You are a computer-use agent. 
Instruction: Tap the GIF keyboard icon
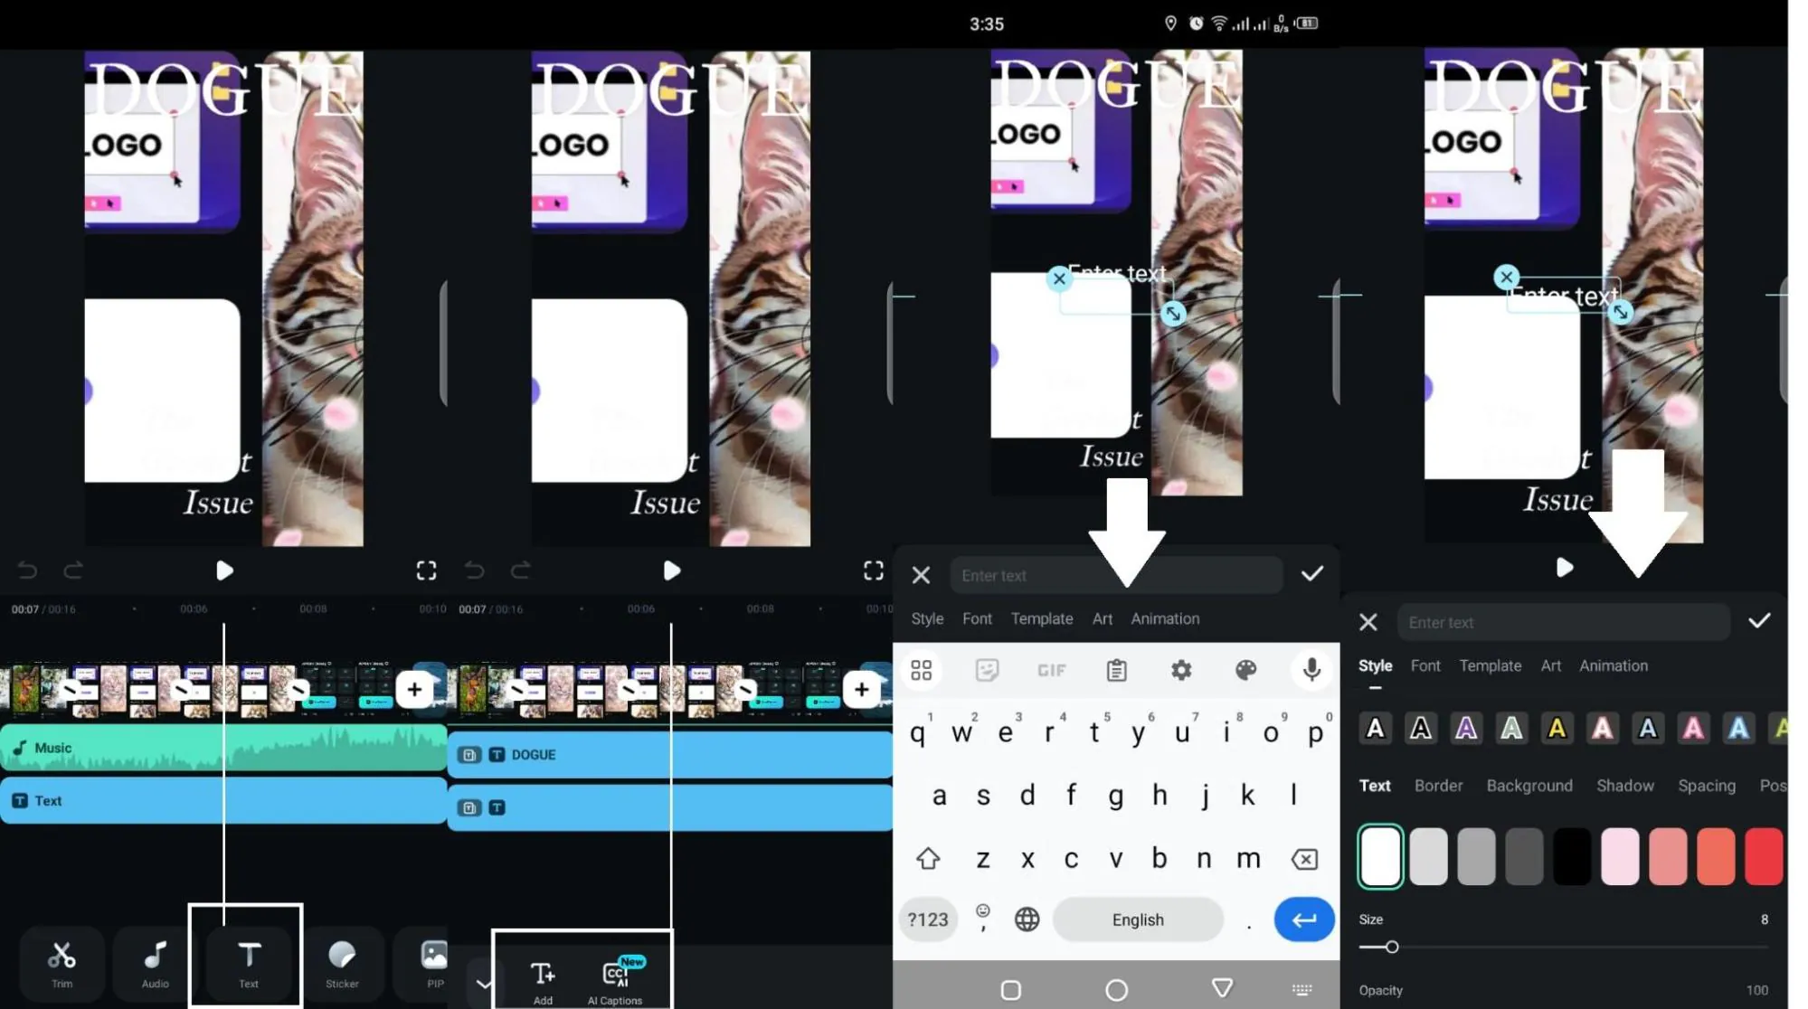1052,670
